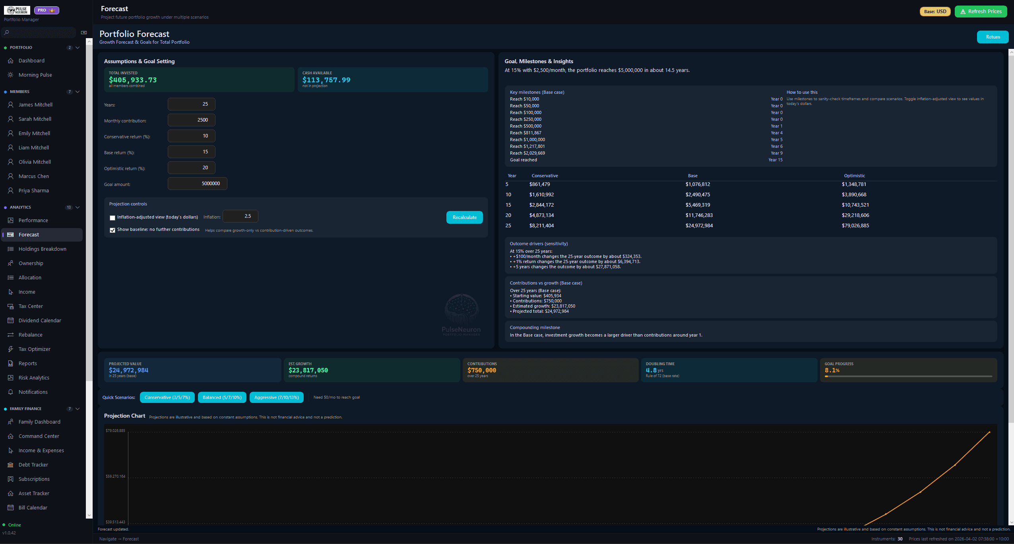
Task: Uncheck Show baseline no further contributions
Action: click(112, 230)
